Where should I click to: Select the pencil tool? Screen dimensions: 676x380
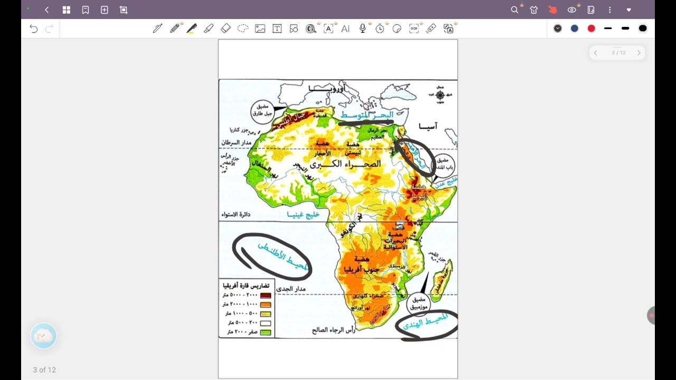pyautogui.click(x=175, y=29)
